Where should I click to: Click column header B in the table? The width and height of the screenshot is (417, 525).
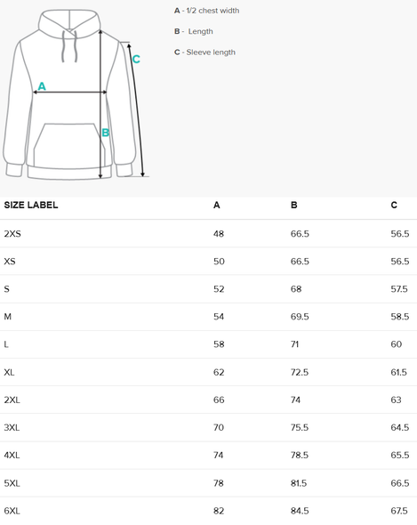tap(293, 205)
